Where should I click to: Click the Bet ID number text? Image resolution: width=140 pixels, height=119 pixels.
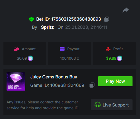pyautogui.click(x=76, y=19)
